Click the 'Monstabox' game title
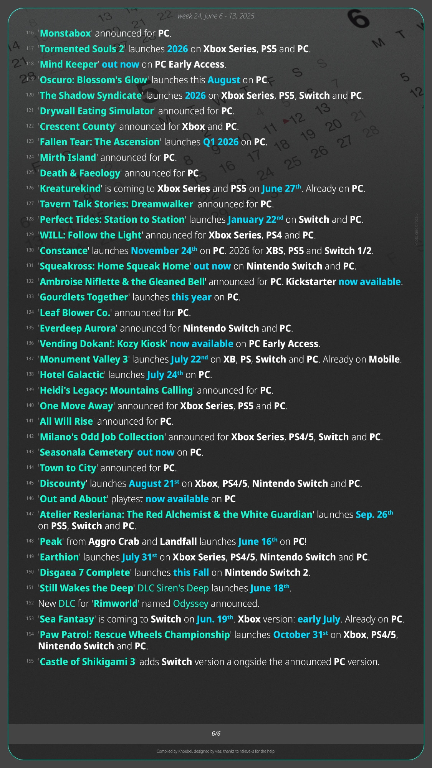 [x=65, y=33]
